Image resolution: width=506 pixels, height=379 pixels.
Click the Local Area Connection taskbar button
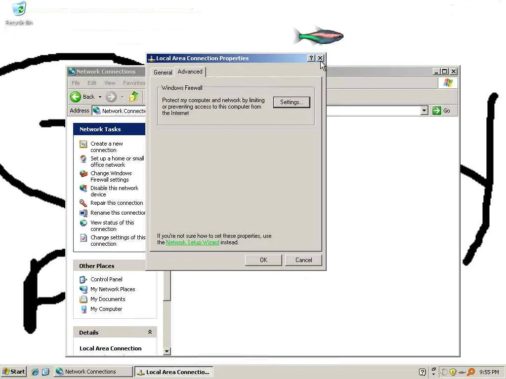[173, 372]
